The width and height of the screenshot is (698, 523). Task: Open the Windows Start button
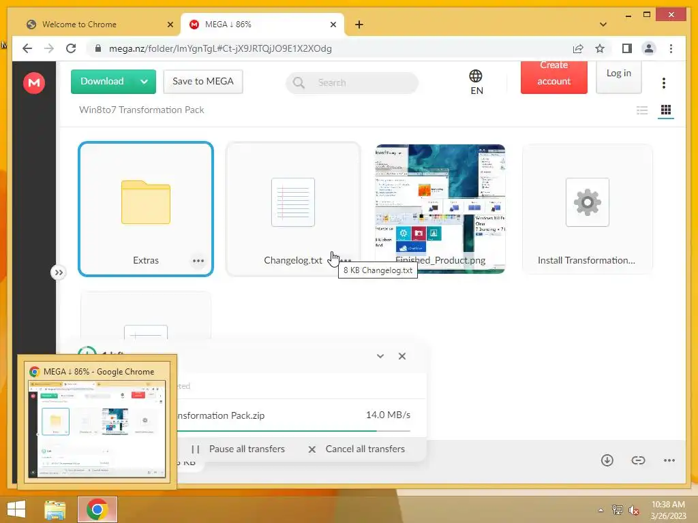(x=16, y=509)
